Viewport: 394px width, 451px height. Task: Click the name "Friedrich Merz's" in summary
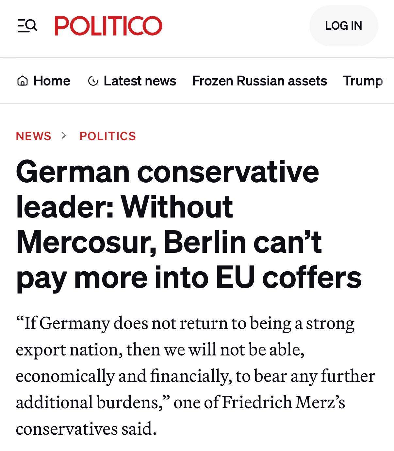tap(283, 402)
